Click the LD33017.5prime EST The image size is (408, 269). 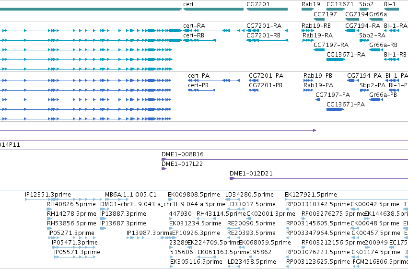pyautogui.click(x=236, y=209)
